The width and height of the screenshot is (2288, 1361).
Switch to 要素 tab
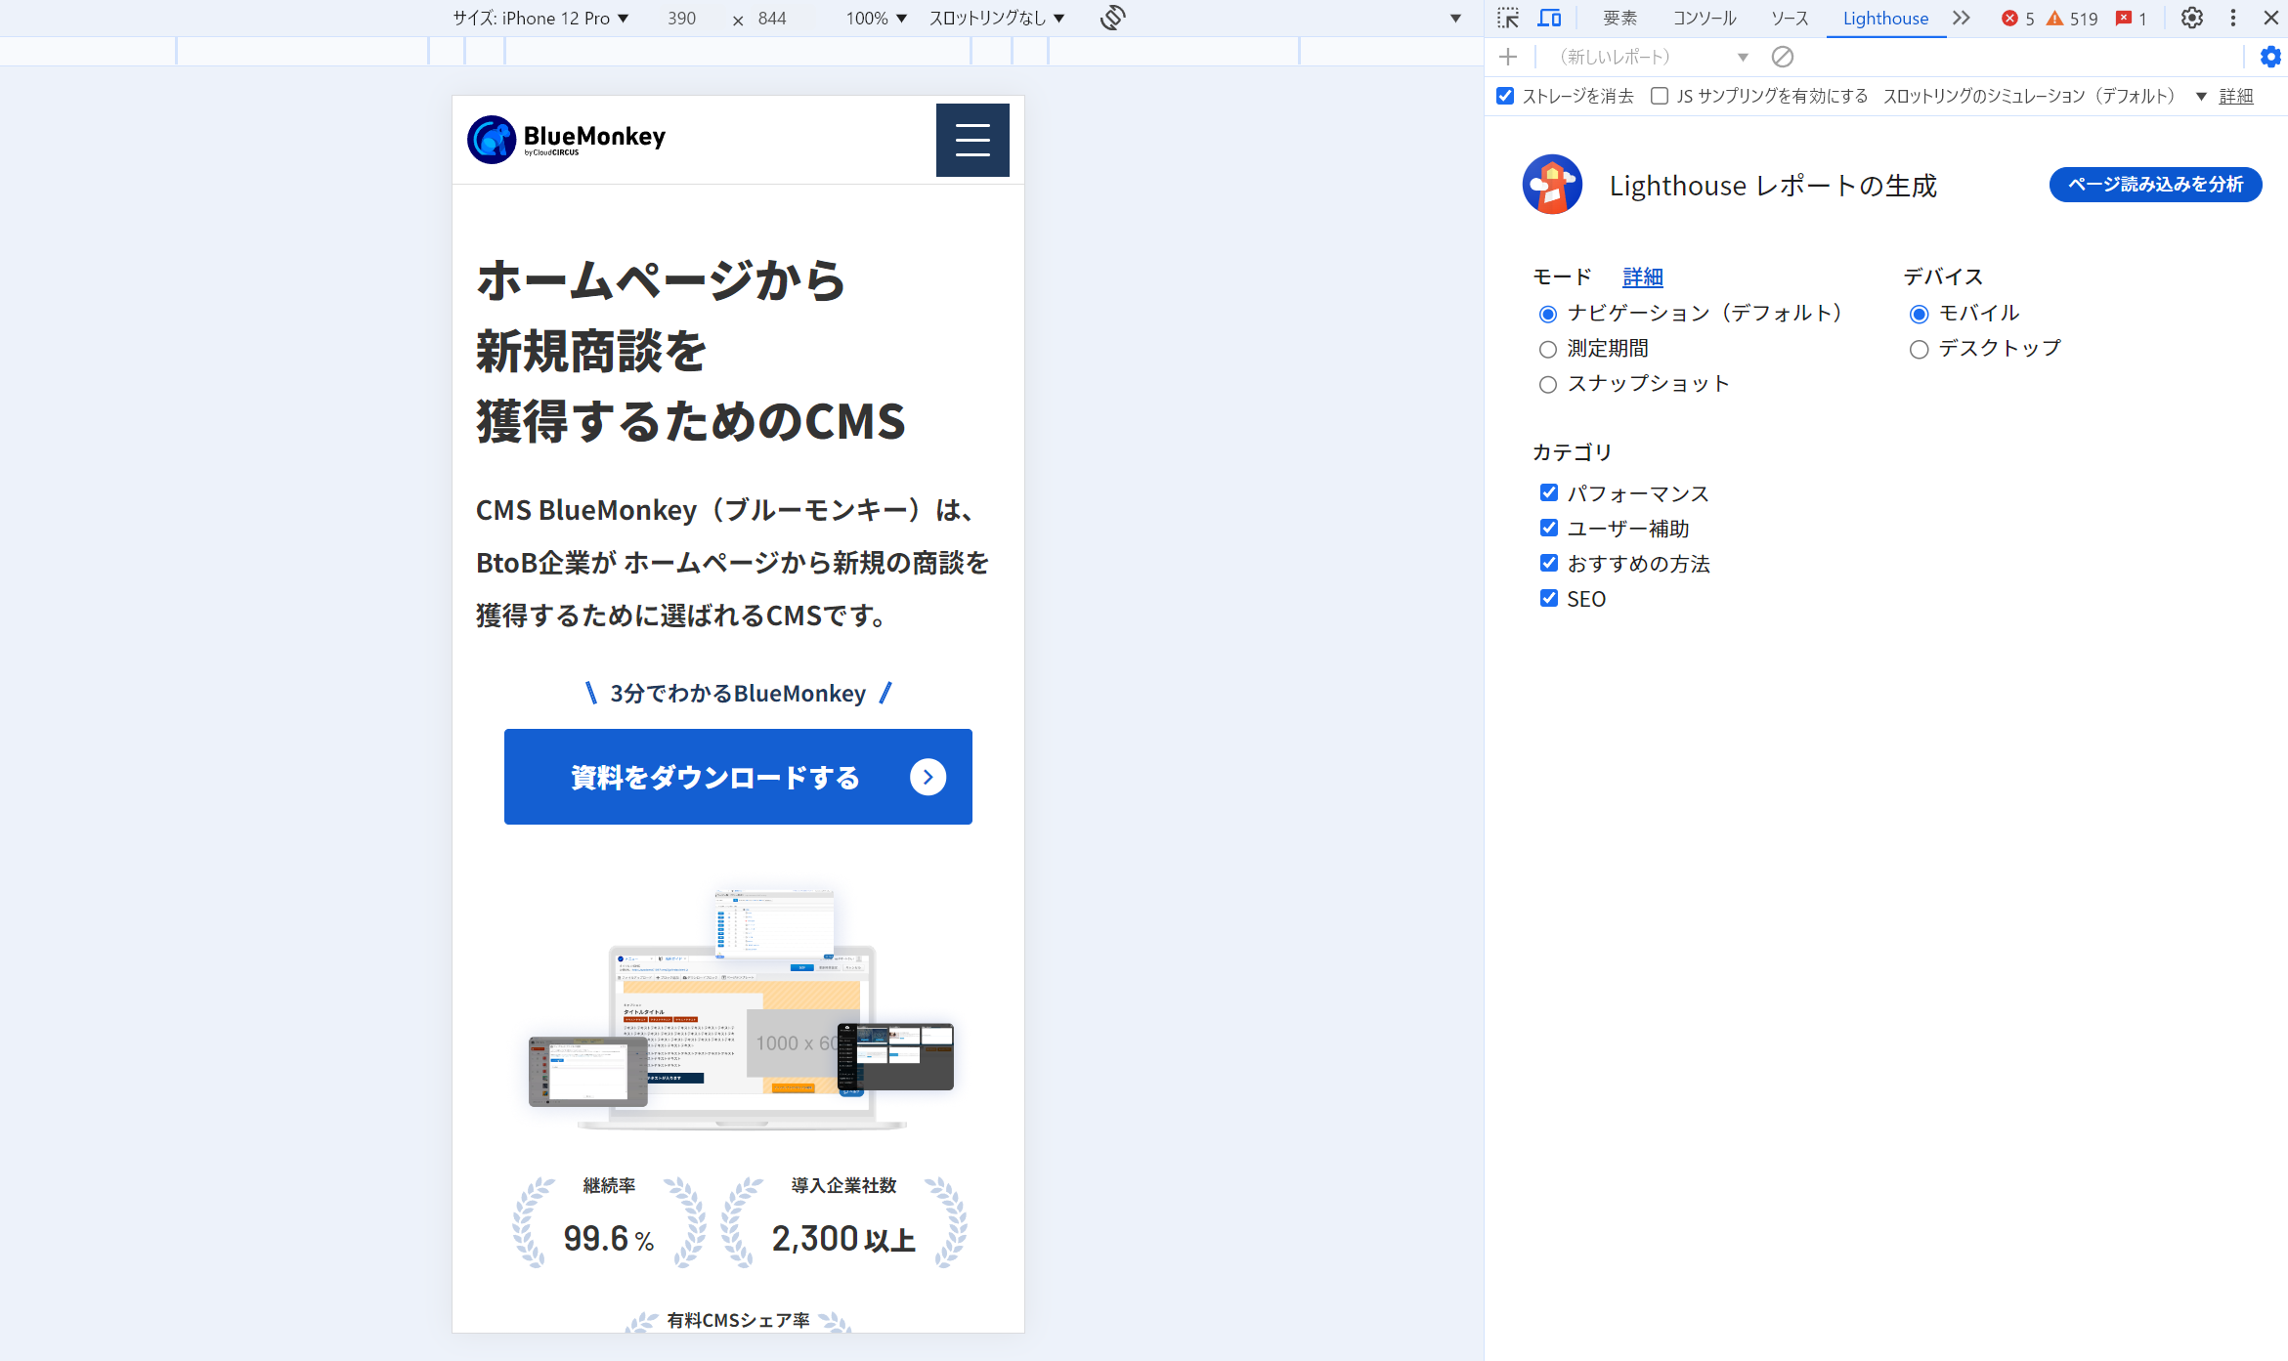pos(1619,19)
